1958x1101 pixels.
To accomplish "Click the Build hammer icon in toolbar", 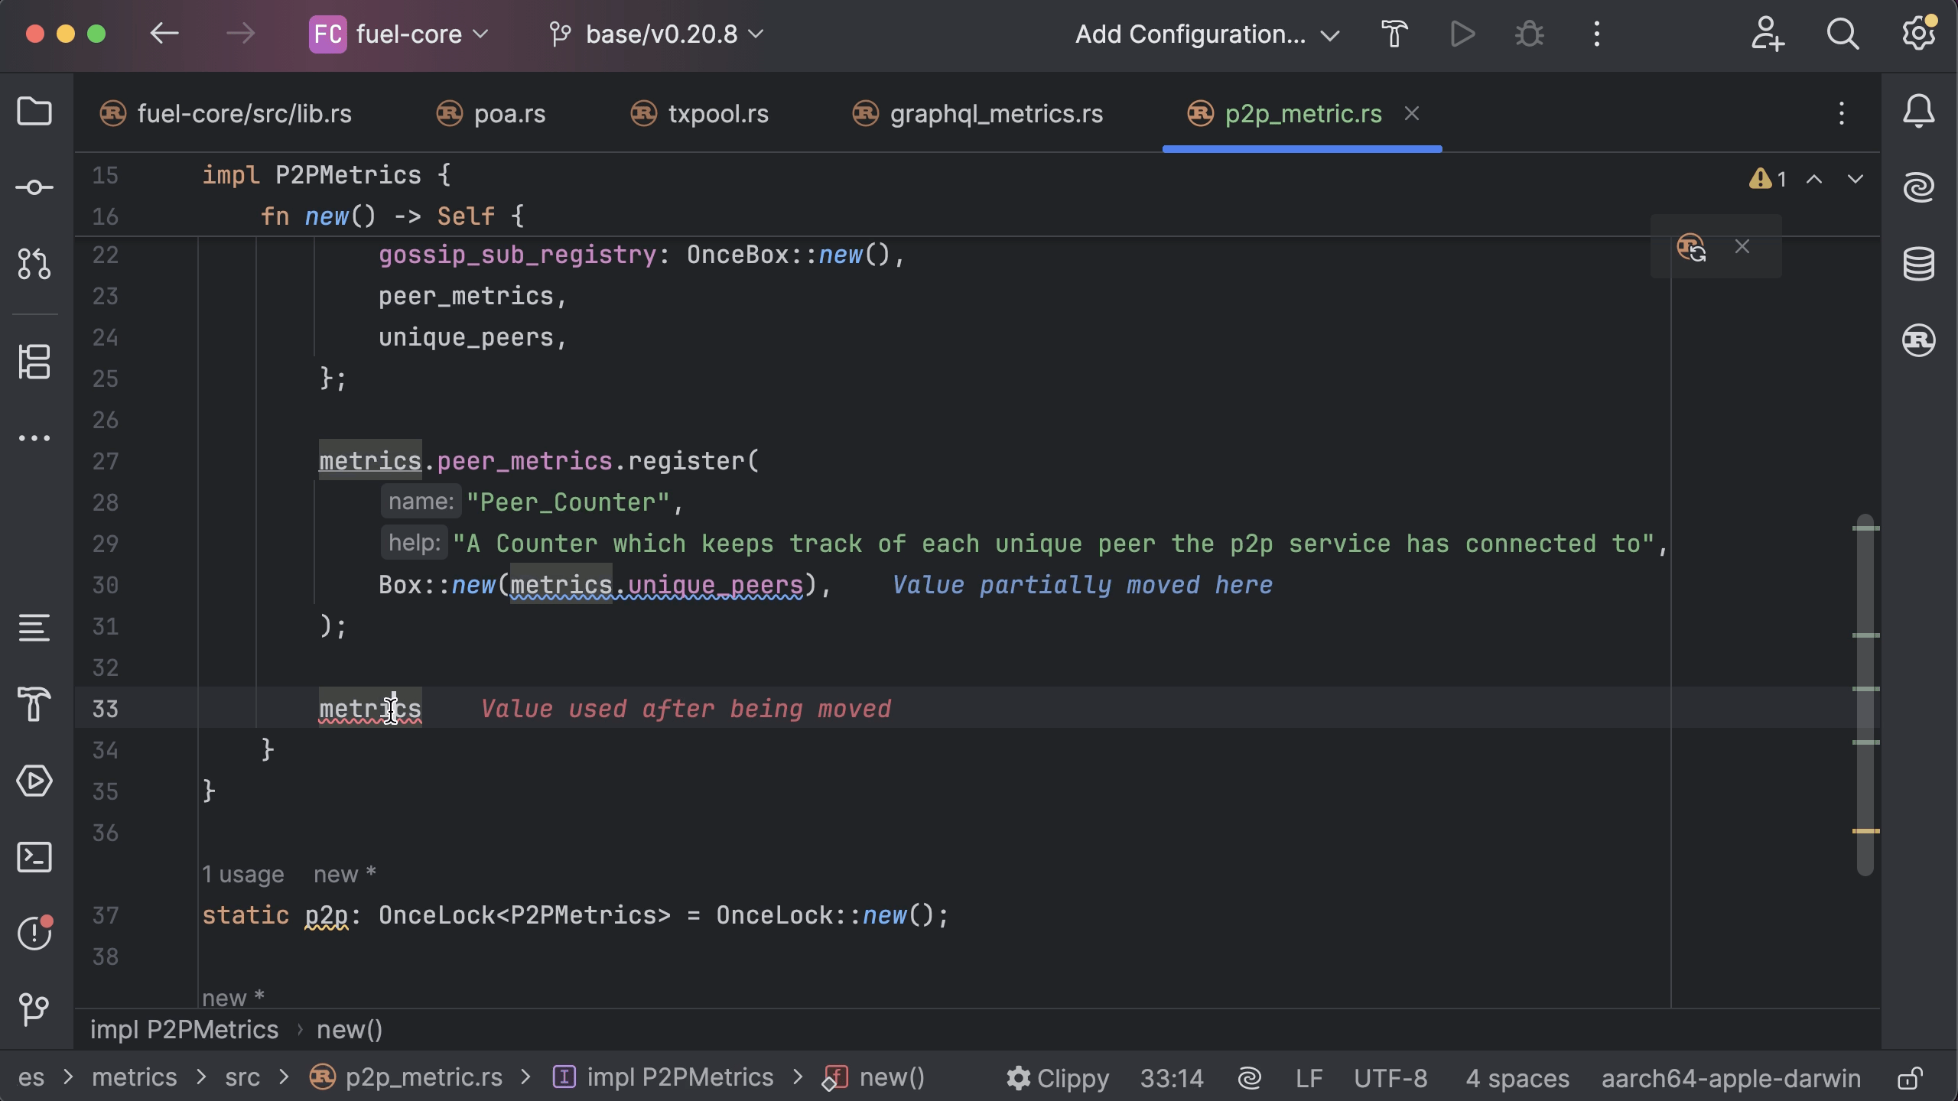I will (x=1394, y=34).
